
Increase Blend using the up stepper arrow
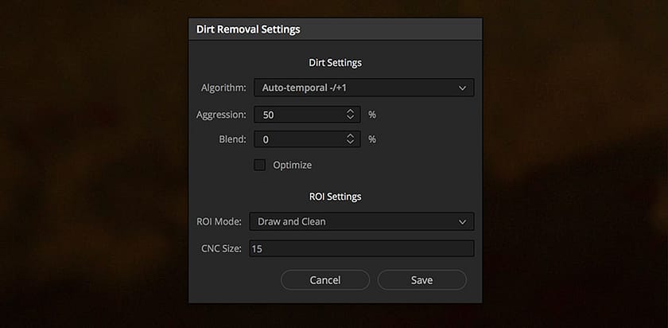(350, 136)
